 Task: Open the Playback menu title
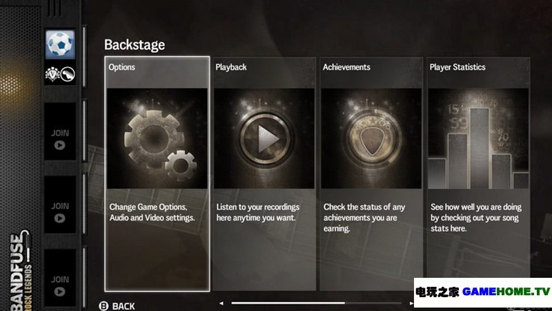(231, 67)
